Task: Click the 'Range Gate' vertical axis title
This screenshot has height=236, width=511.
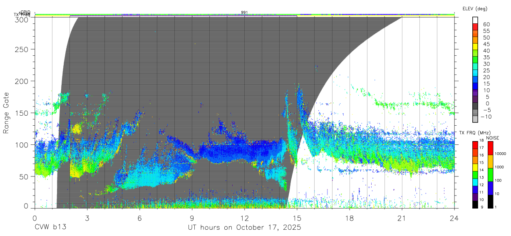Action: click(6, 113)
